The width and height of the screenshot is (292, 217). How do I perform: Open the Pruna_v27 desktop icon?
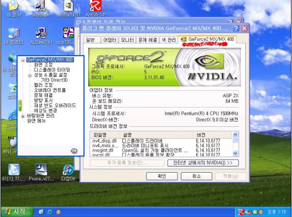tap(41, 172)
